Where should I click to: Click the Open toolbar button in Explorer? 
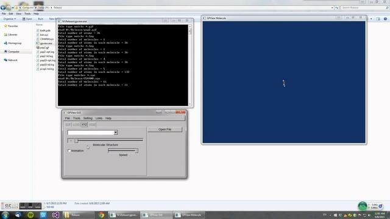pyautogui.click(x=27, y=19)
